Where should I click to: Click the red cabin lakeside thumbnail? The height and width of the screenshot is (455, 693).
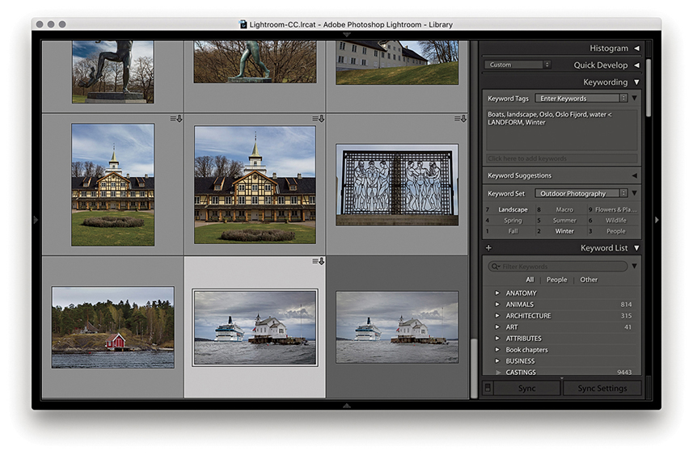click(x=112, y=327)
